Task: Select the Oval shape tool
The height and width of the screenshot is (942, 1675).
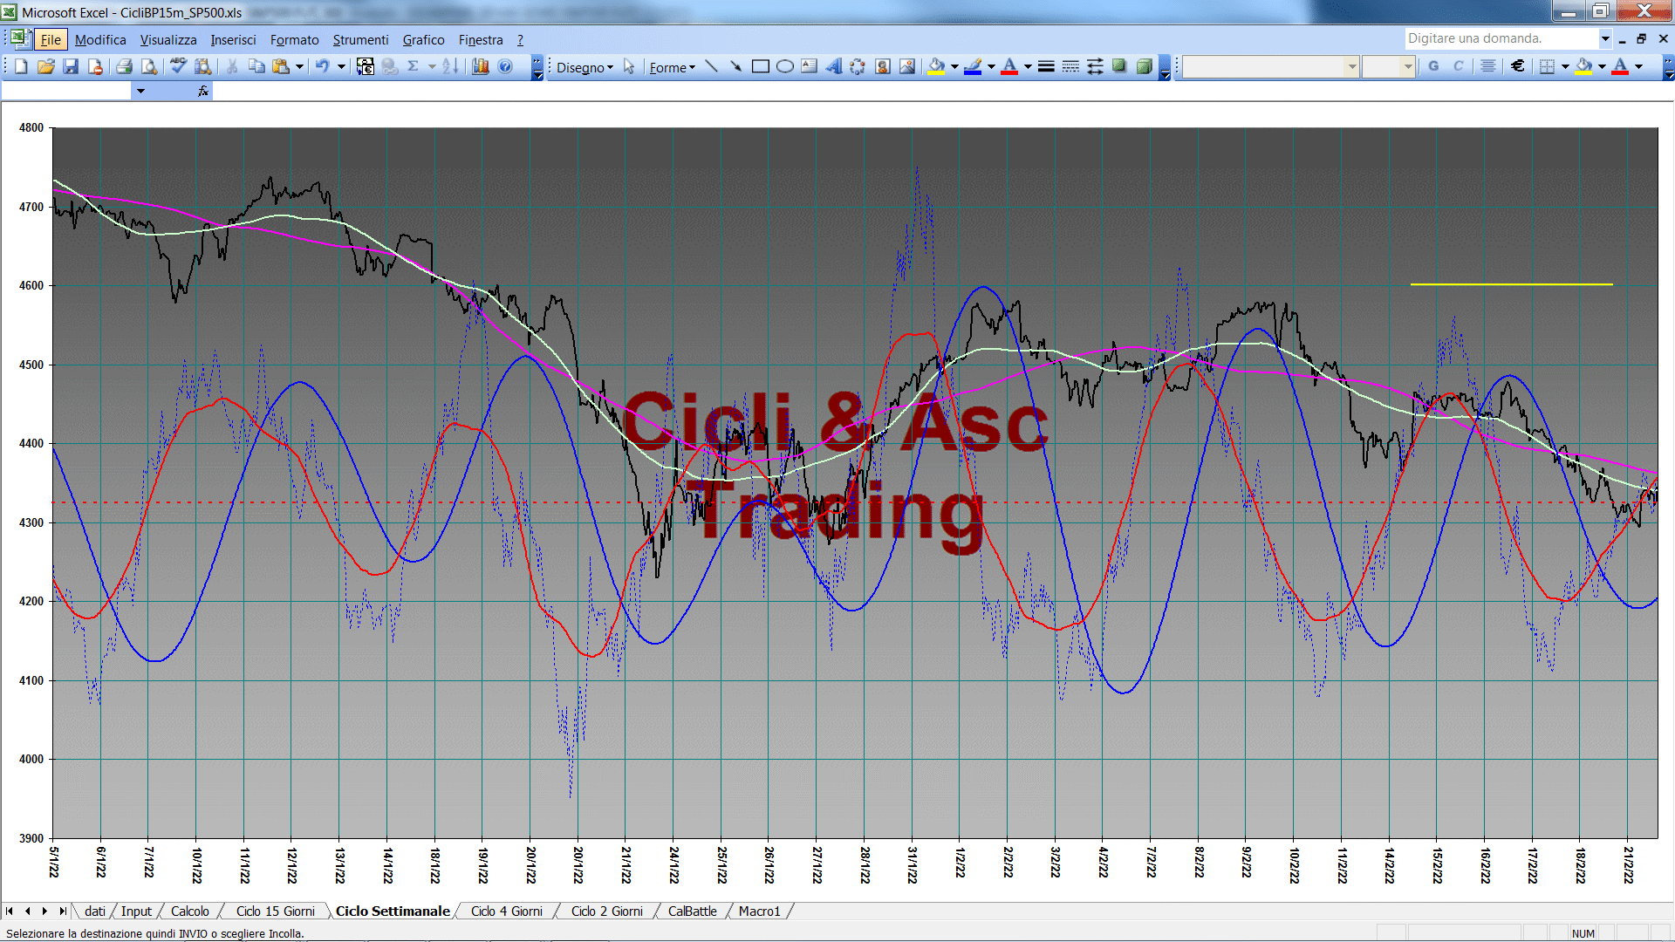Action: [785, 66]
